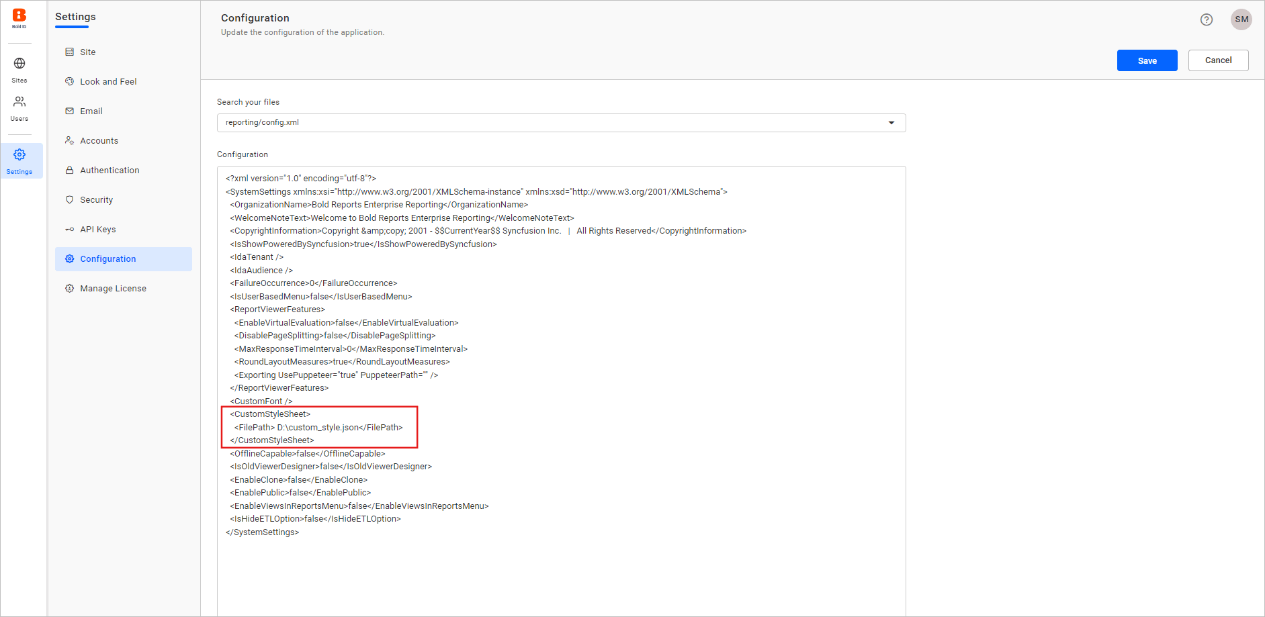This screenshot has width=1265, height=617.
Task: Click the EnableVirtualEvaluation line
Action: 346,323
